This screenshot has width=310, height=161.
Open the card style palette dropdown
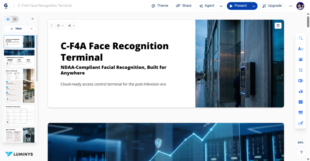pos(61,26)
